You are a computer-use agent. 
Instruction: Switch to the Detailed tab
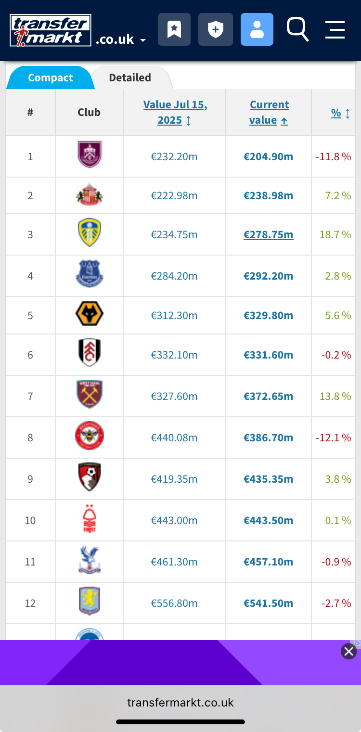(129, 78)
